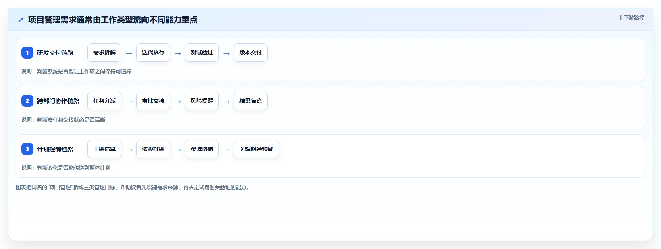Click the note 判断变化是否能传递到整体计划
The image size is (661, 249).
point(74,168)
